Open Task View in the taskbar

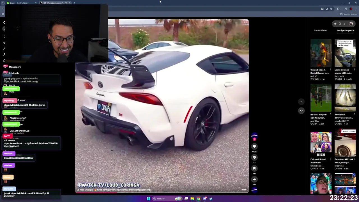pos(186,199)
